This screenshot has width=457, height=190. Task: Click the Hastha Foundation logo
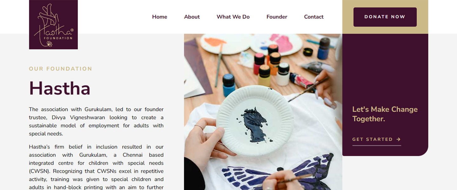(x=53, y=25)
